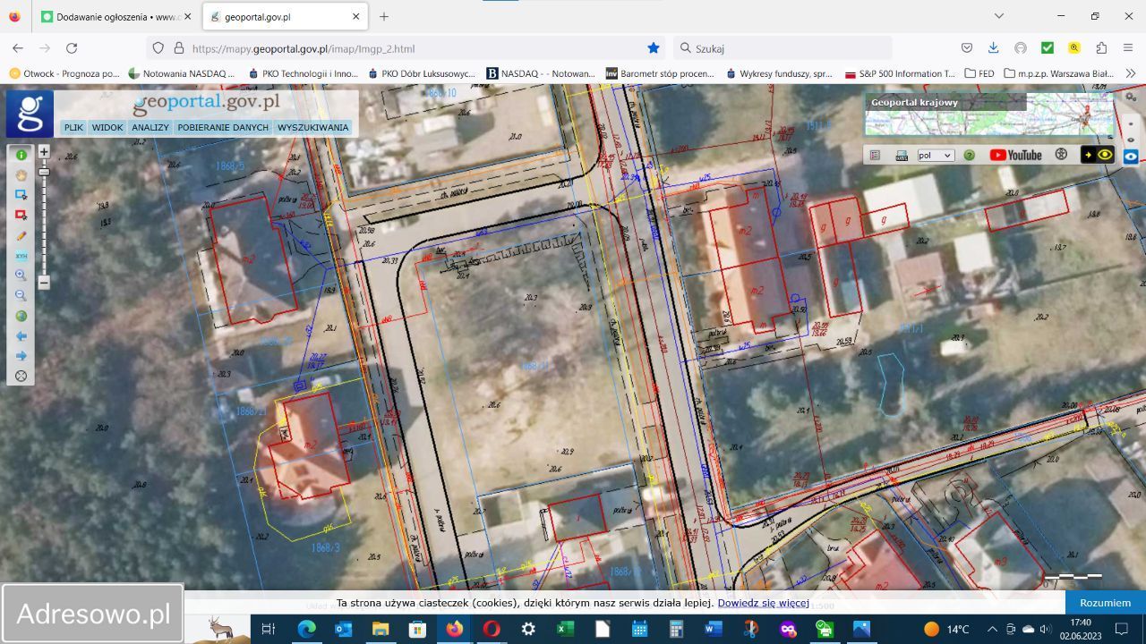Click the map zoom slider handle
1146x644 pixels.
click(43, 172)
